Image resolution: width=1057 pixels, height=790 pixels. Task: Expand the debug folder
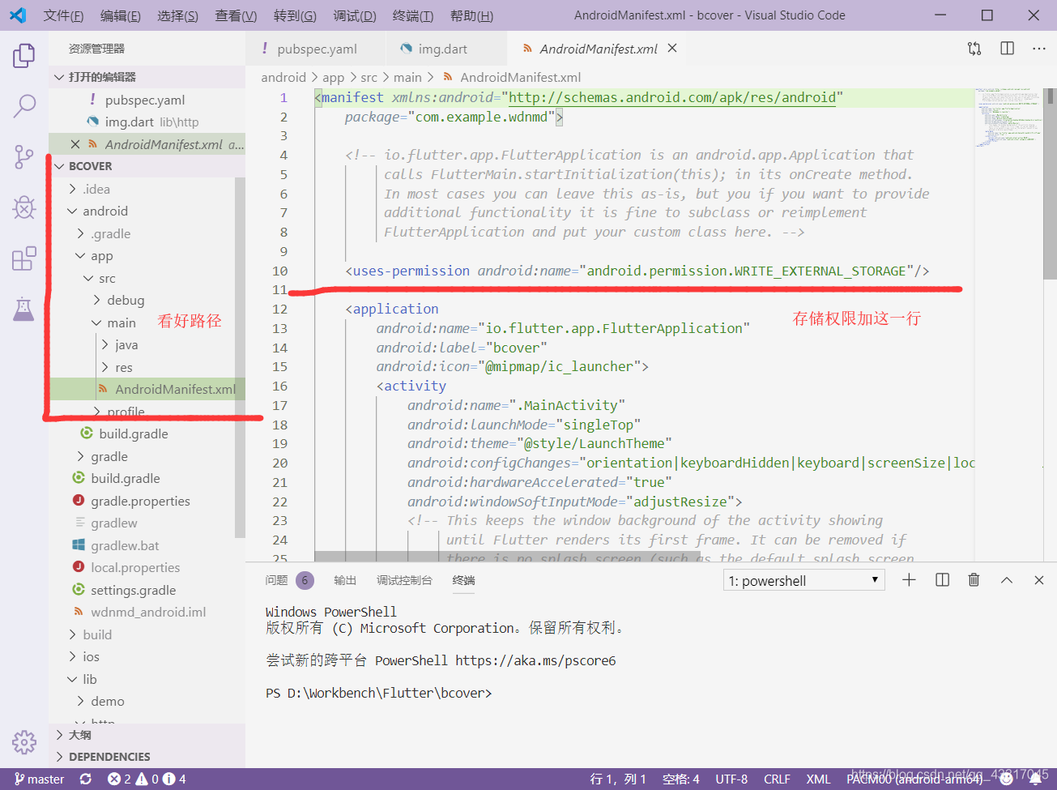click(x=97, y=300)
